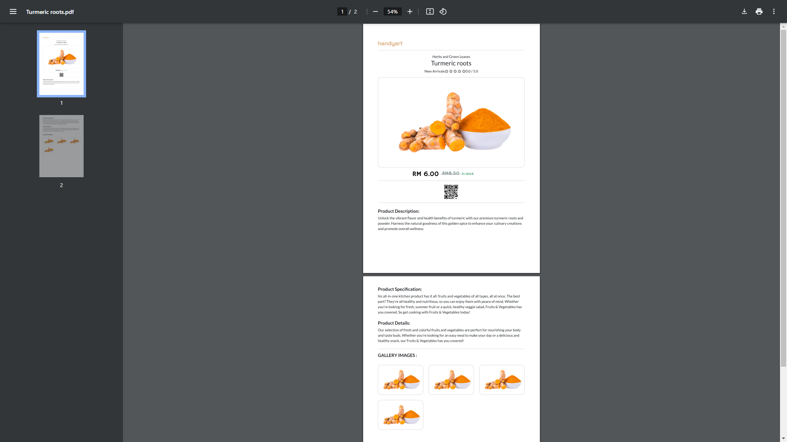Click the vertical scrollbar thumb

783,196
